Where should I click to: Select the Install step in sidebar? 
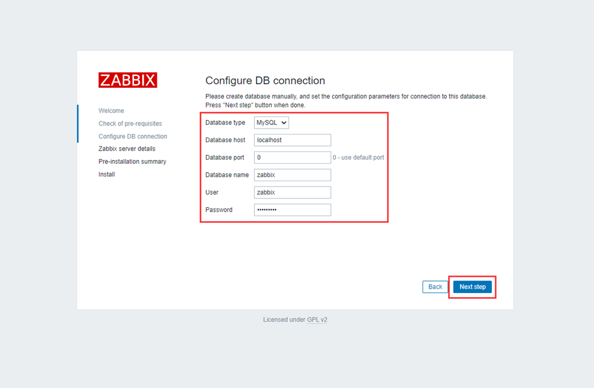107,175
